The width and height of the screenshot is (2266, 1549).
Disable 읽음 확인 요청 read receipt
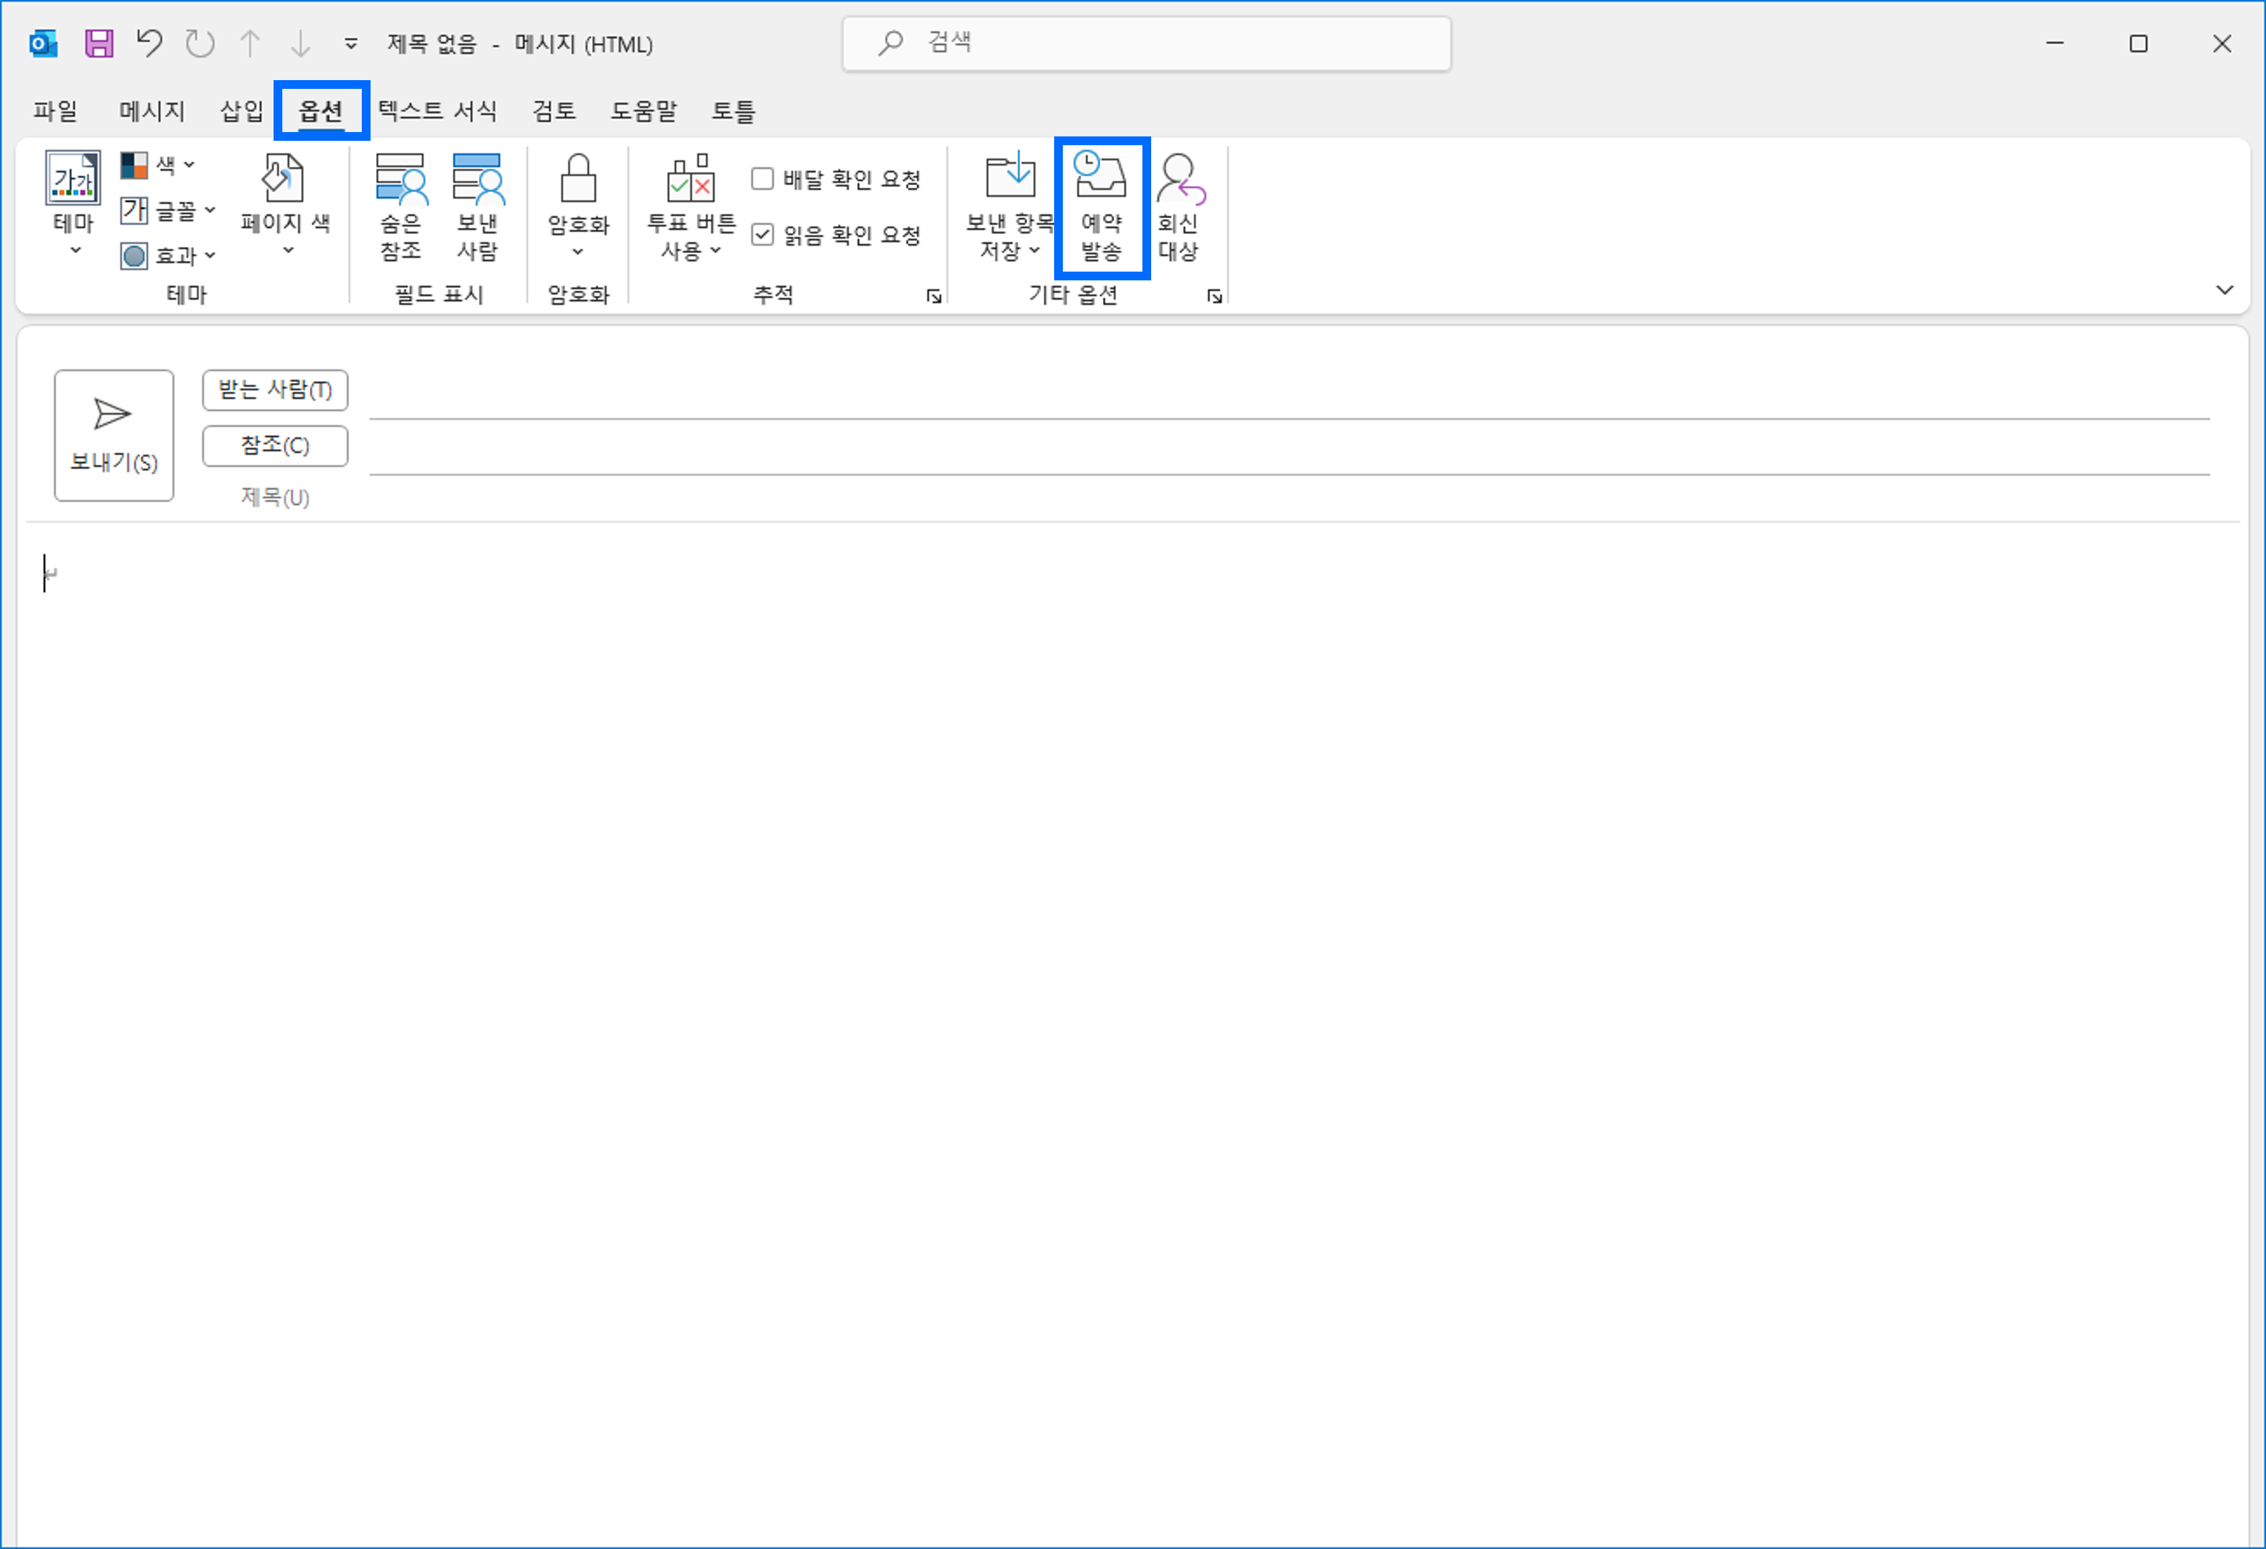click(x=764, y=234)
